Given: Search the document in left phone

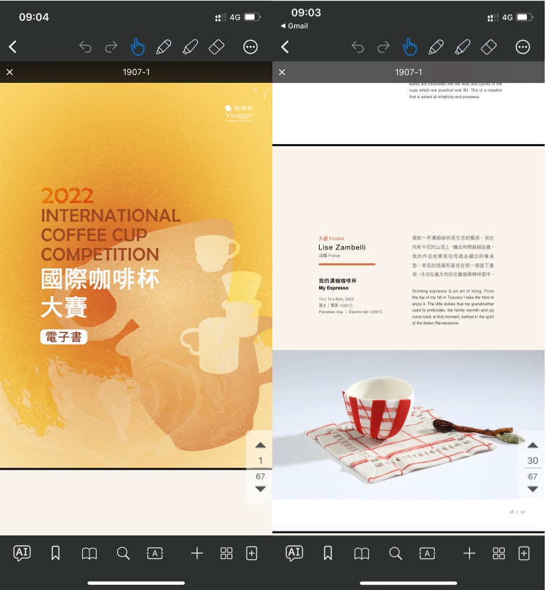Looking at the screenshot, I should [123, 553].
